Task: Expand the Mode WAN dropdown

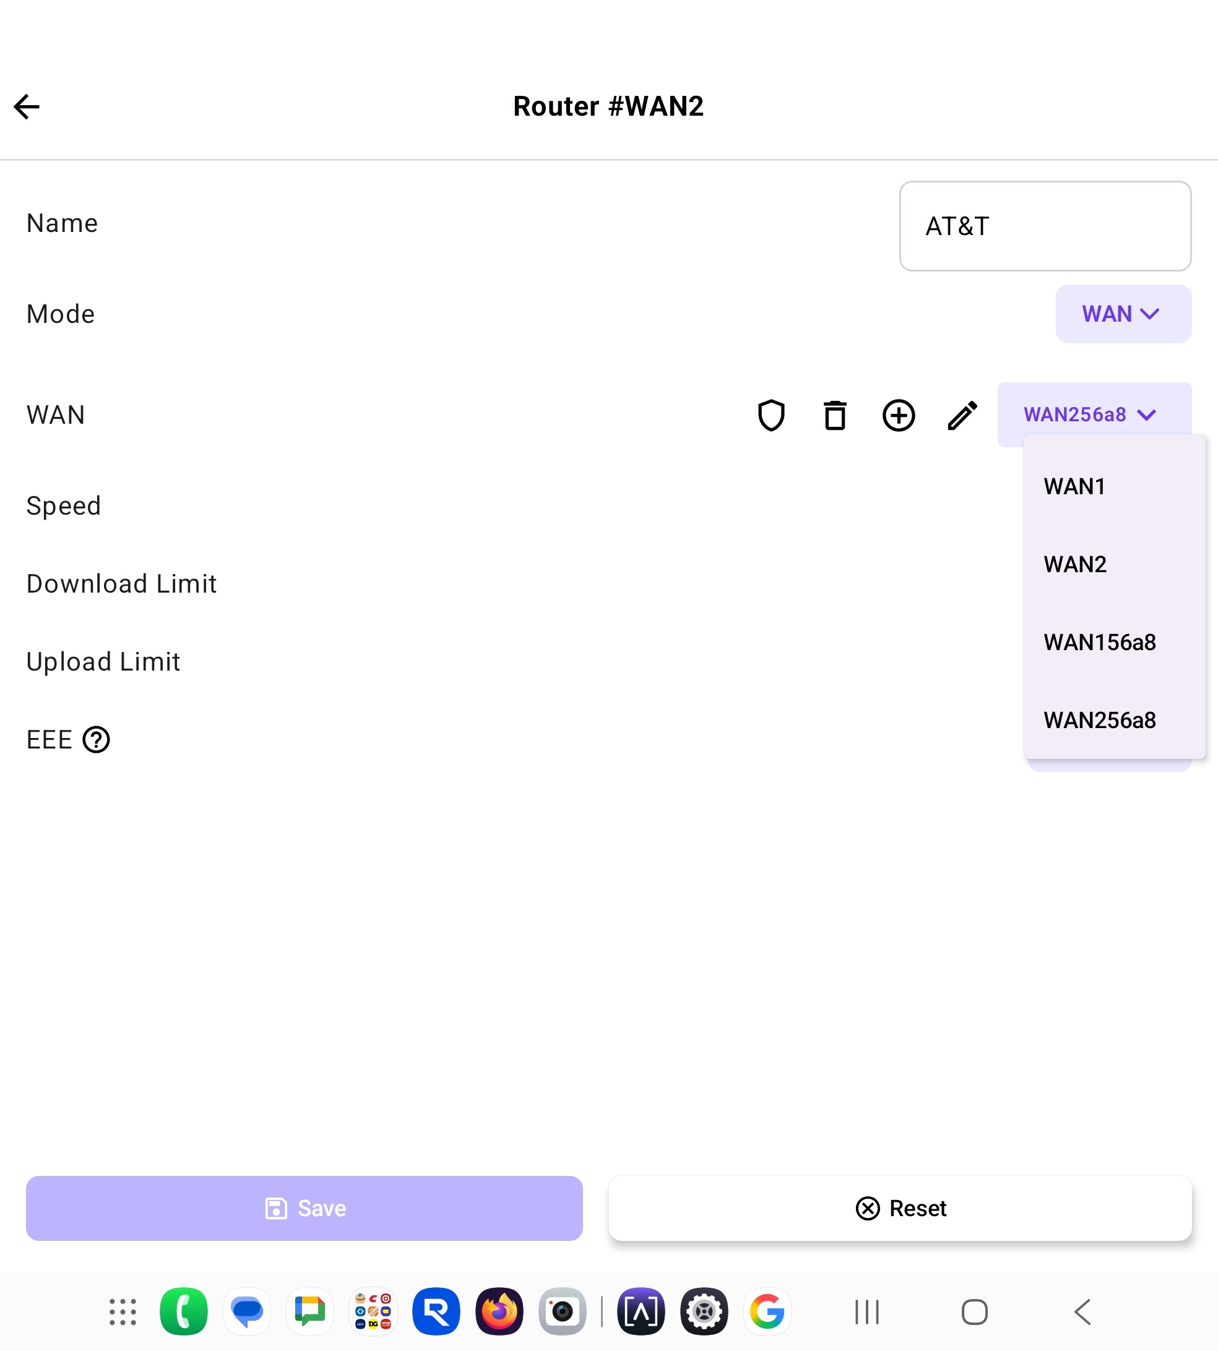Action: pyautogui.click(x=1122, y=314)
